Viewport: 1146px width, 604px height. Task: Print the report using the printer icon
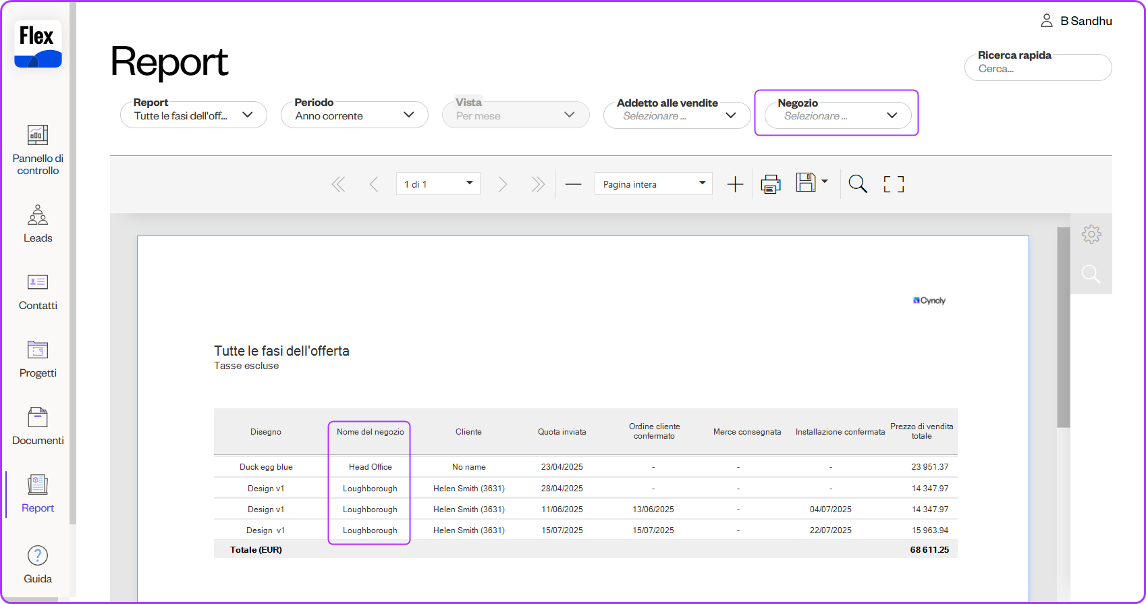click(x=770, y=184)
